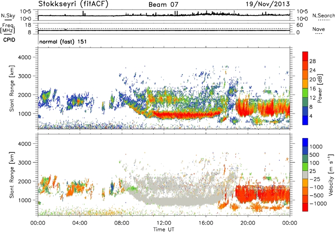Click the -500 label on the Velocity colorbar
This screenshot has width=335, height=232.
pyautogui.click(x=317, y=195)
